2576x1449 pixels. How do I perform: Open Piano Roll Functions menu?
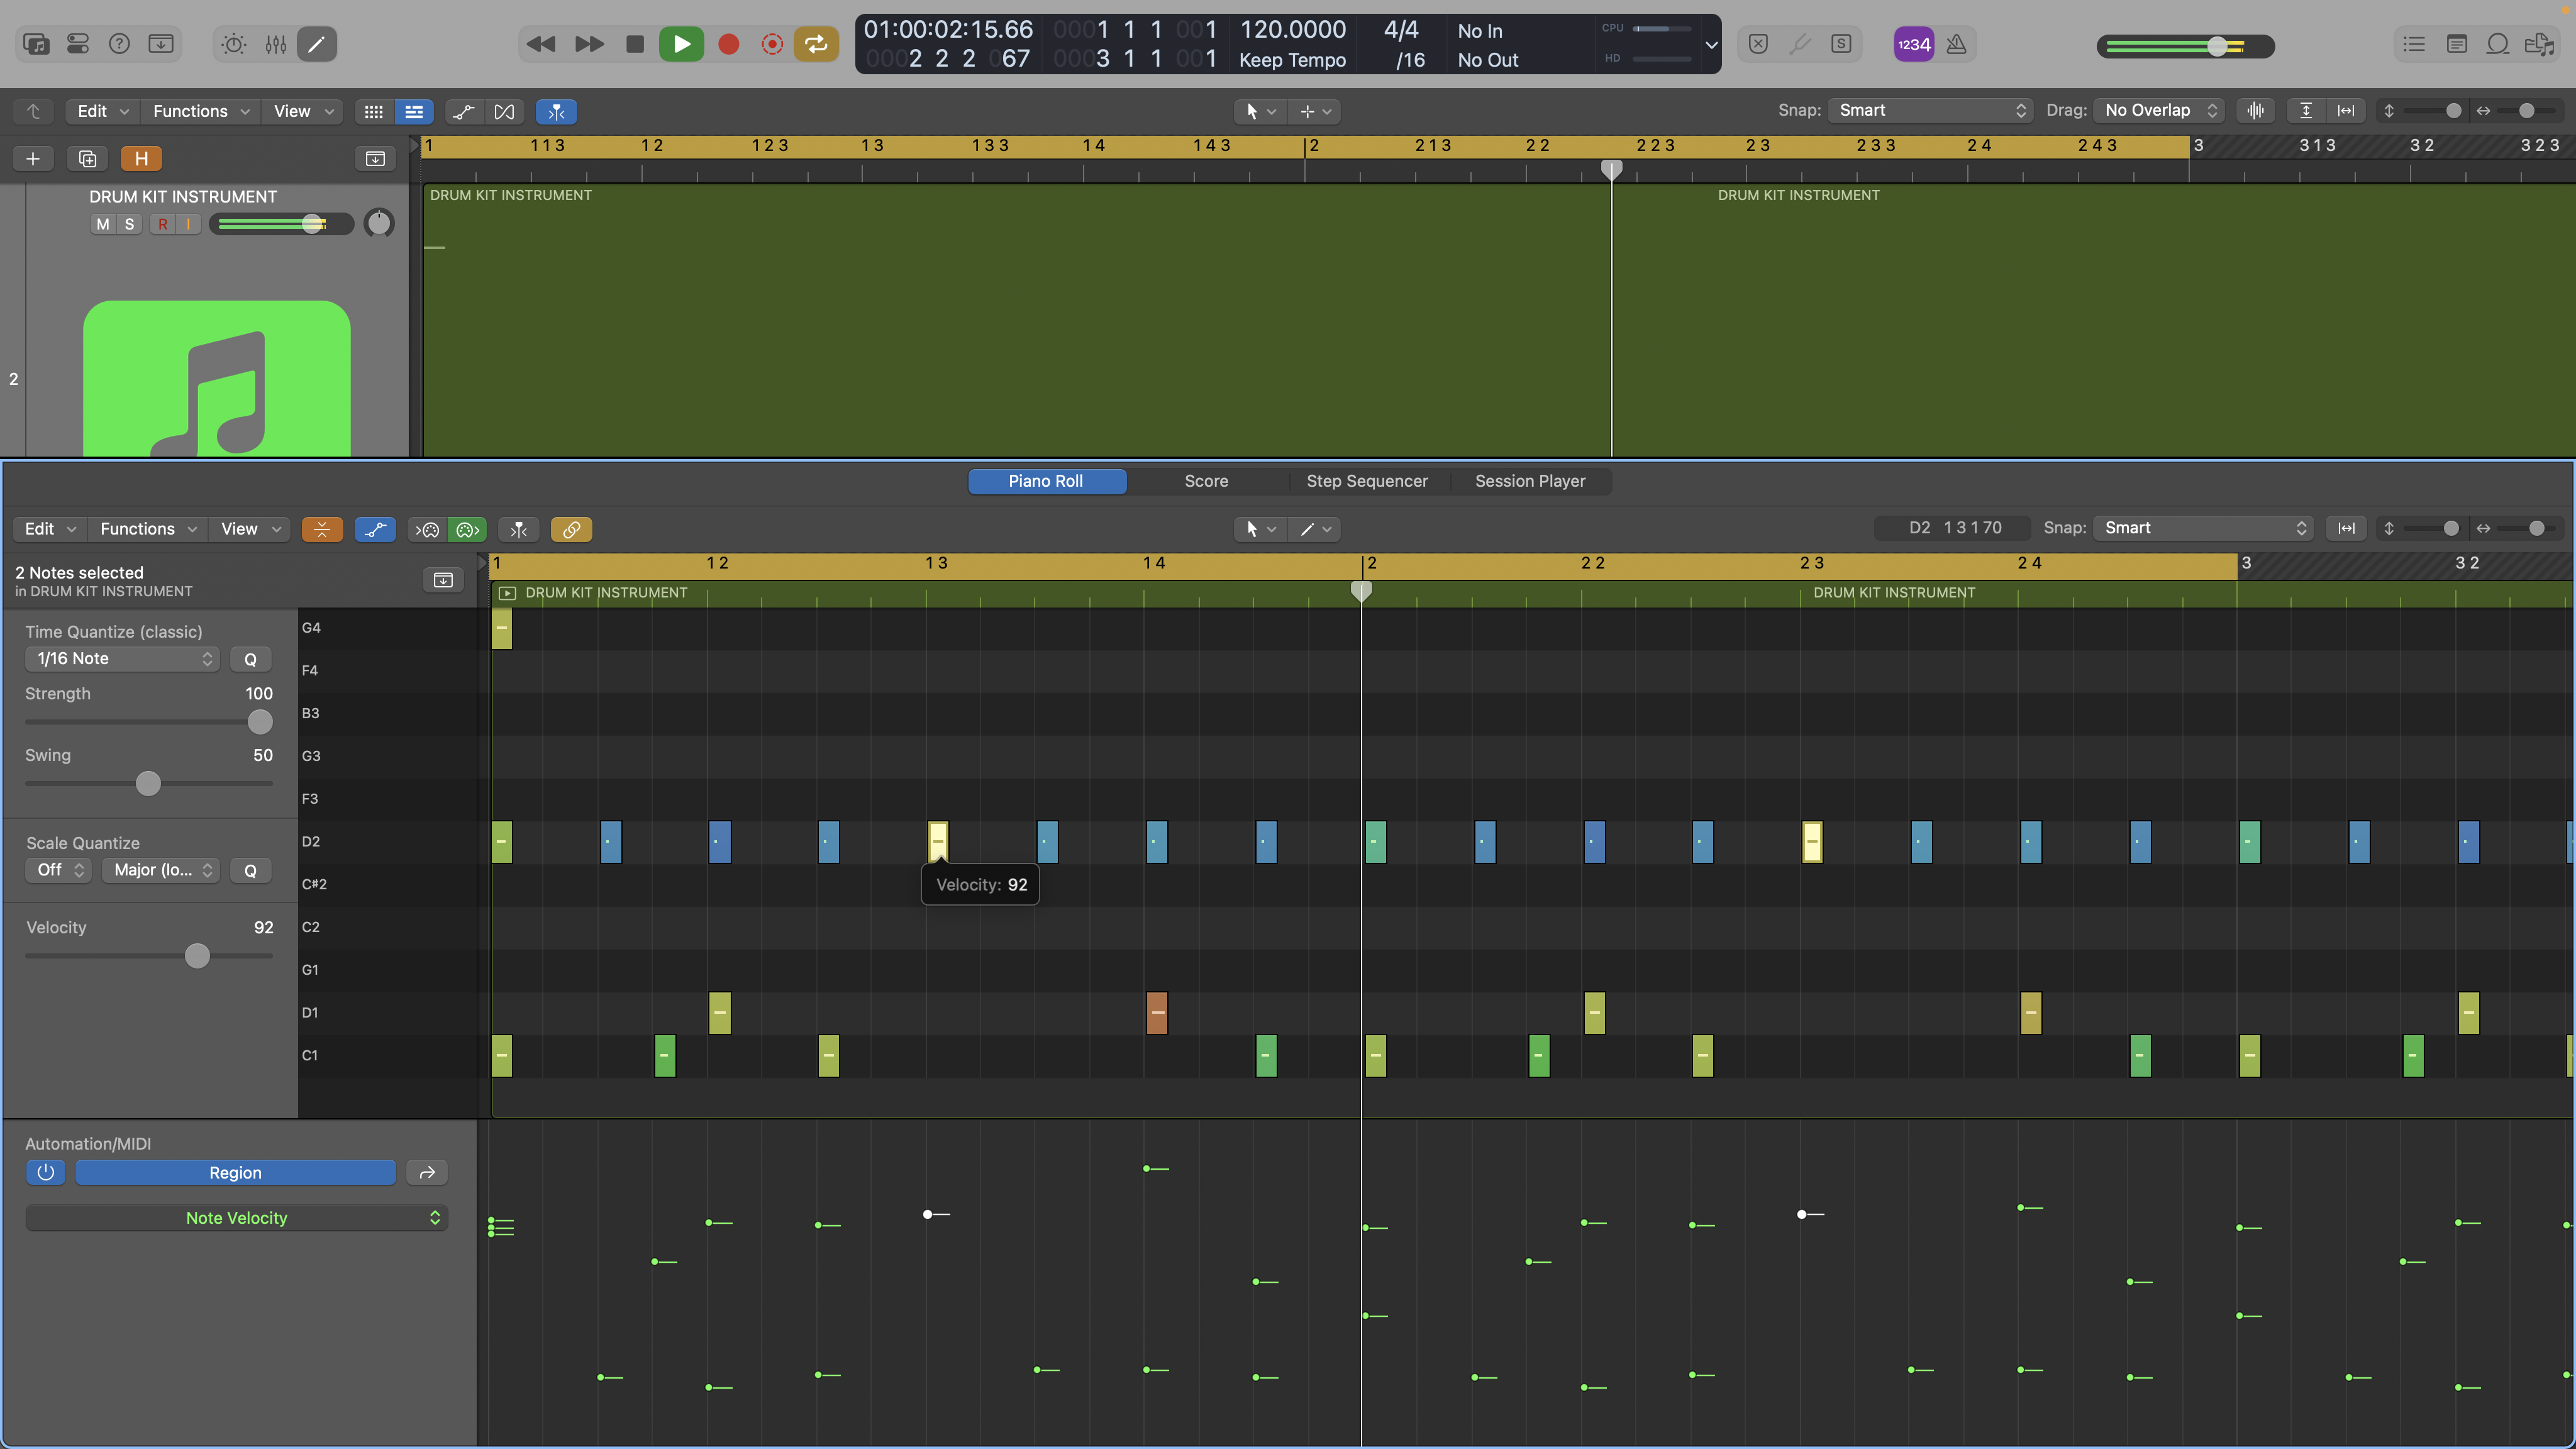(x=148, y=529)
